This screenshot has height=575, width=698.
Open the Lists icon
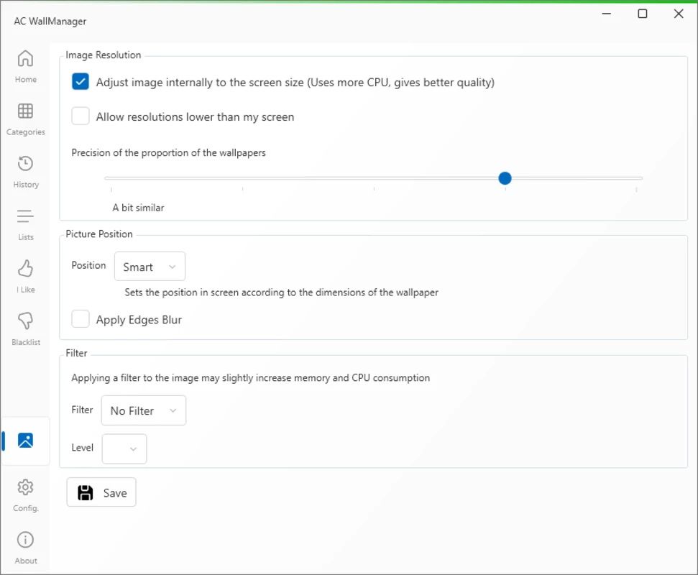click(x=25, y=216)
